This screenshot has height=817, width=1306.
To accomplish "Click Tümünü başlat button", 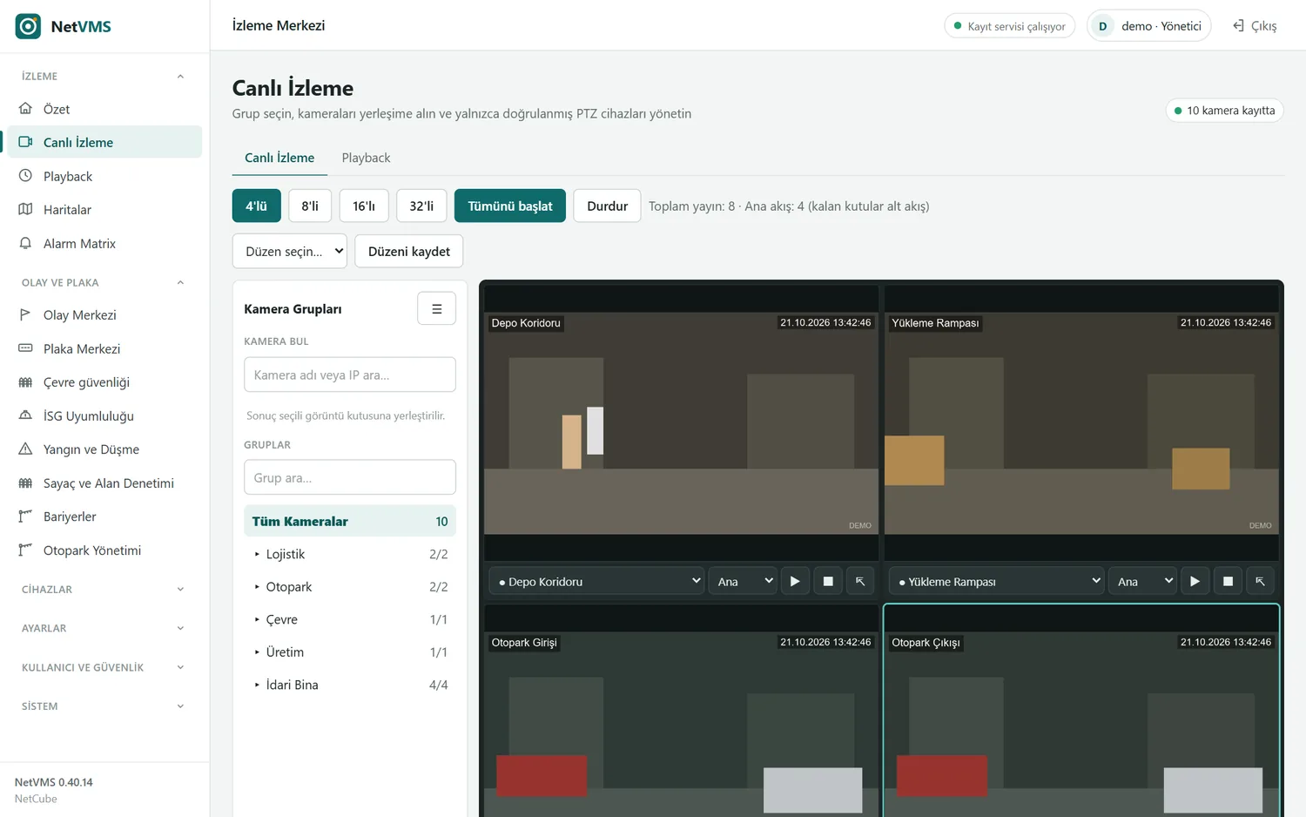I will tap(510, 206).
